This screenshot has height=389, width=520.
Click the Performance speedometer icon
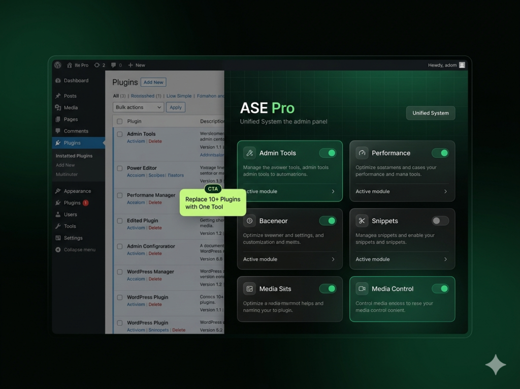click(x=362, y=153)
